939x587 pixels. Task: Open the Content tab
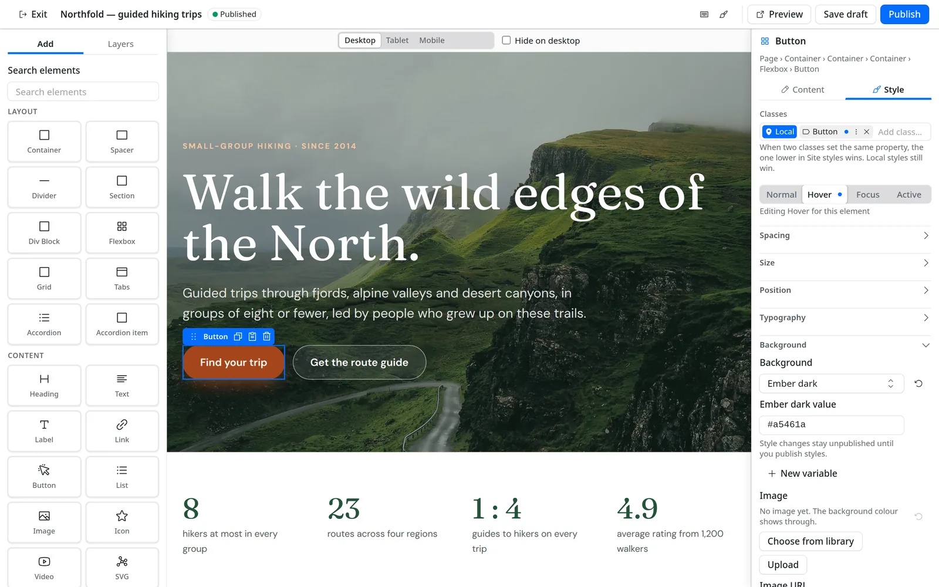(802, 90)
